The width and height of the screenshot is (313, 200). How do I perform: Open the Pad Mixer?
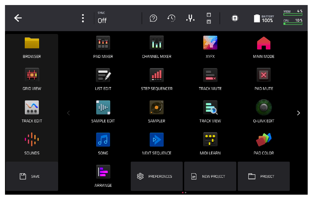[103, 47]
